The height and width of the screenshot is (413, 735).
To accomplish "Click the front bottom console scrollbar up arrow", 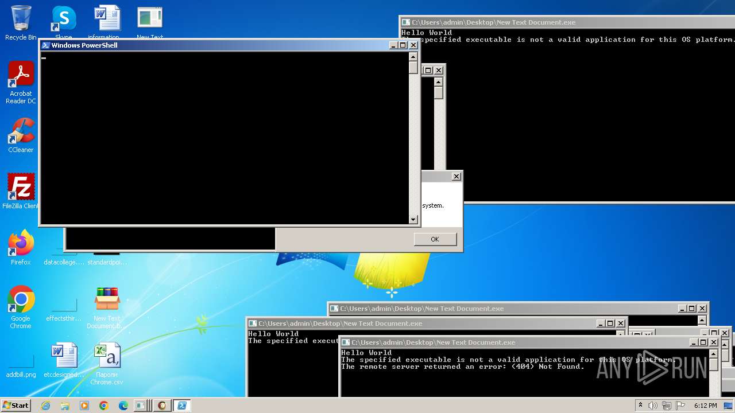I will point(713,353).
